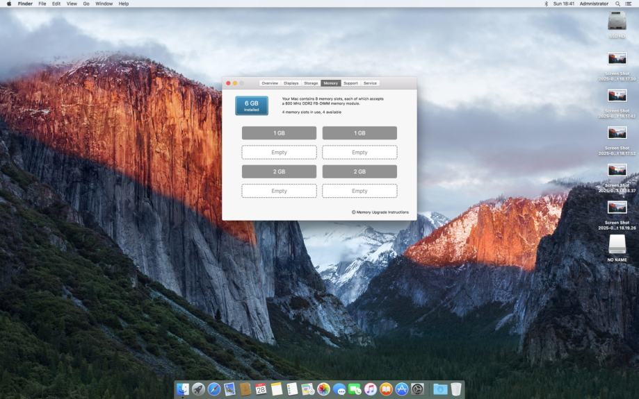This screenshot has height=399, width=639.
Task: Click the Memory Upgrade Instructions link
Action: pyautogui.click(x=382, y=212)
